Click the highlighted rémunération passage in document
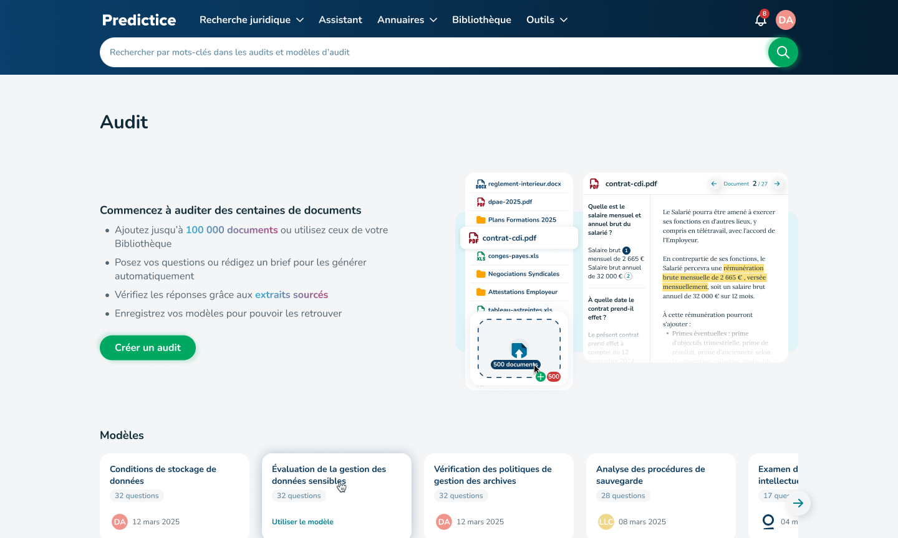Screen dimensions: 898x538 [x=715, y=278]
